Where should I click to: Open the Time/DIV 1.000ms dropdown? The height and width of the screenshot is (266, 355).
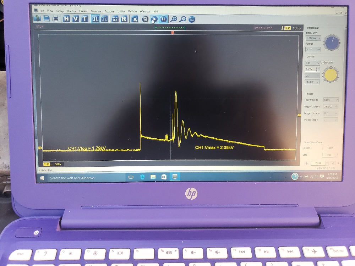coord(313,38)
